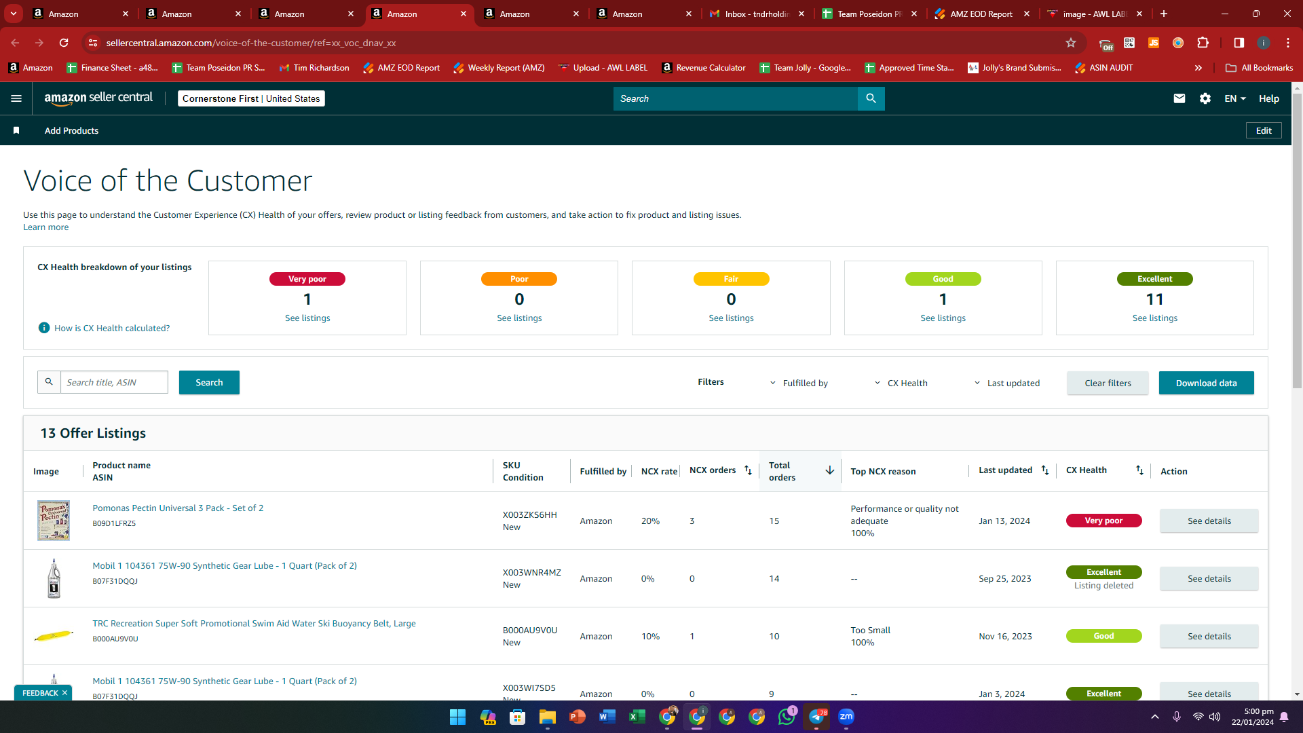Switch to the AMZ EOD Report tab
The height and width of the screenshot is (733, 1303).
point(982,14)
